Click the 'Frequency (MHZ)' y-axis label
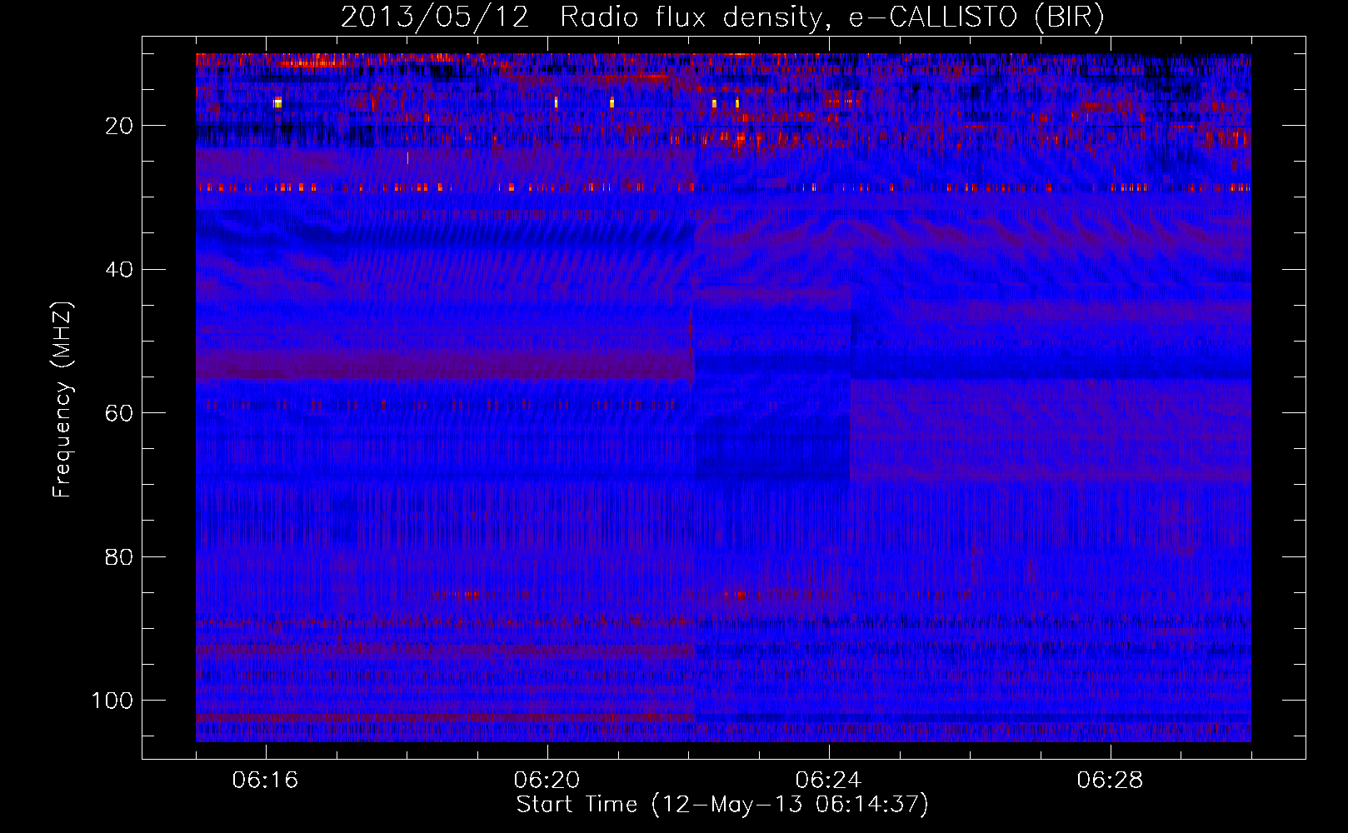Viewport: 1348px width, 833px height. [x=63, y=400]
